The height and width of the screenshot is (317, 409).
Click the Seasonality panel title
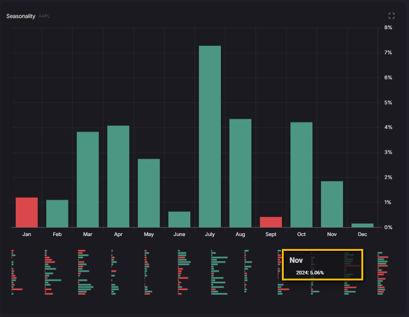click(x=20, y=16)
